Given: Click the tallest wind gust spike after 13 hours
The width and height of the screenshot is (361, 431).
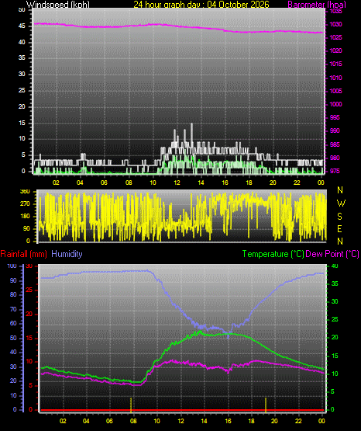Looking at the screenshot, I should click(x=191, y=134).
